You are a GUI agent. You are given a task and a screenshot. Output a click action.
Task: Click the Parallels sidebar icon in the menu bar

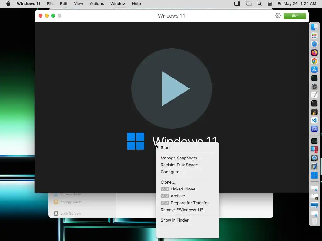tap(237, 4)
